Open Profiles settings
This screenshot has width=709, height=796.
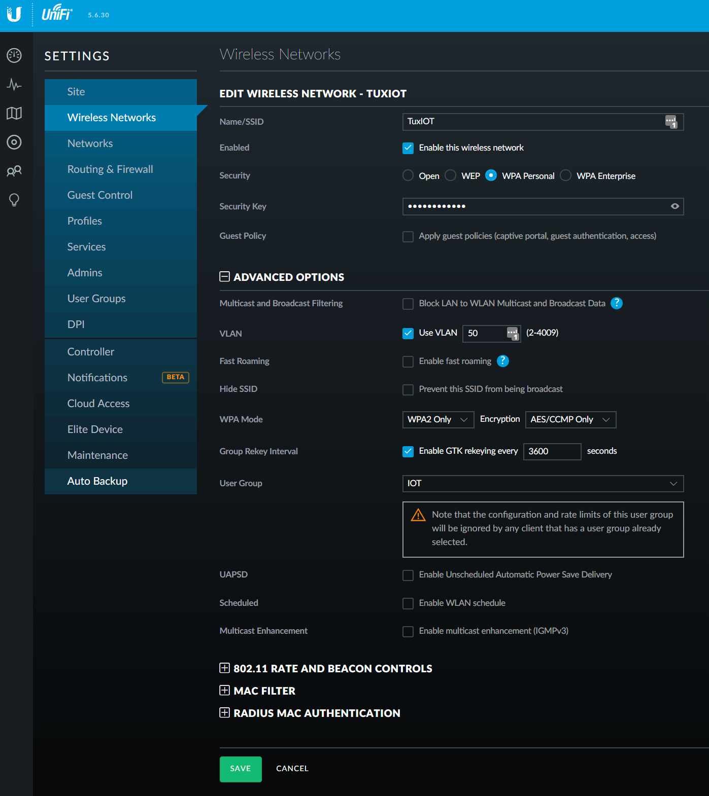[x=121, y=221]
